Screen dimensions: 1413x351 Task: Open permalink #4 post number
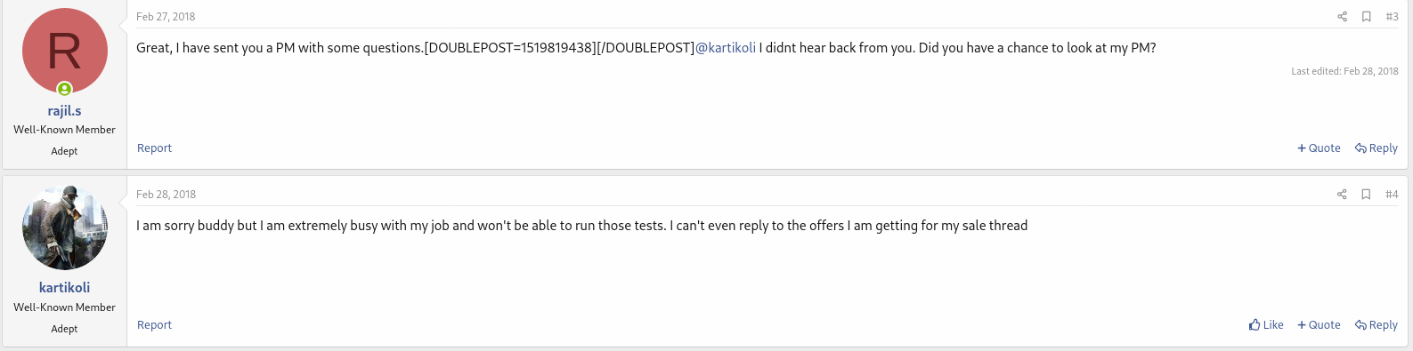(1392, 195)
